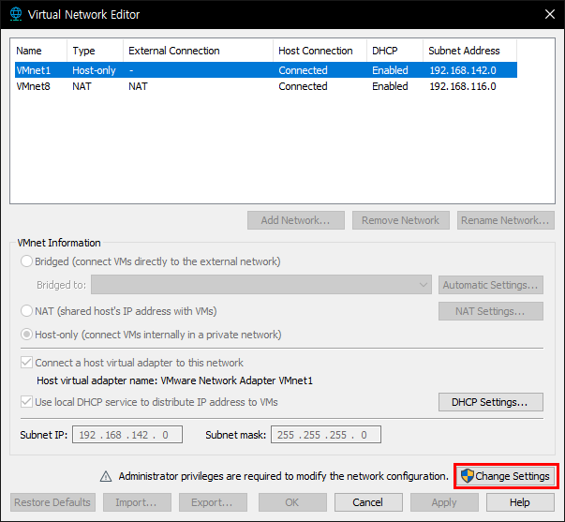Confirm with the OK button

[x=292, y=502]
